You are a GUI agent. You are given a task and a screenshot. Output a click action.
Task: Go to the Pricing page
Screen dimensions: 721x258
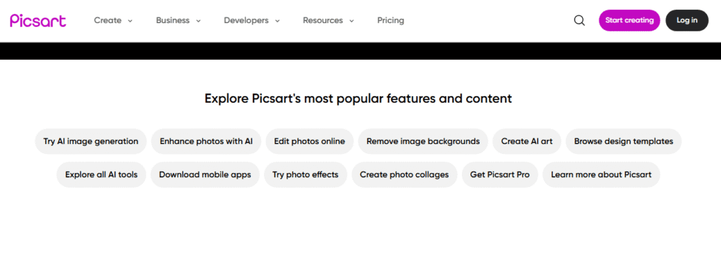pos(390,20)
